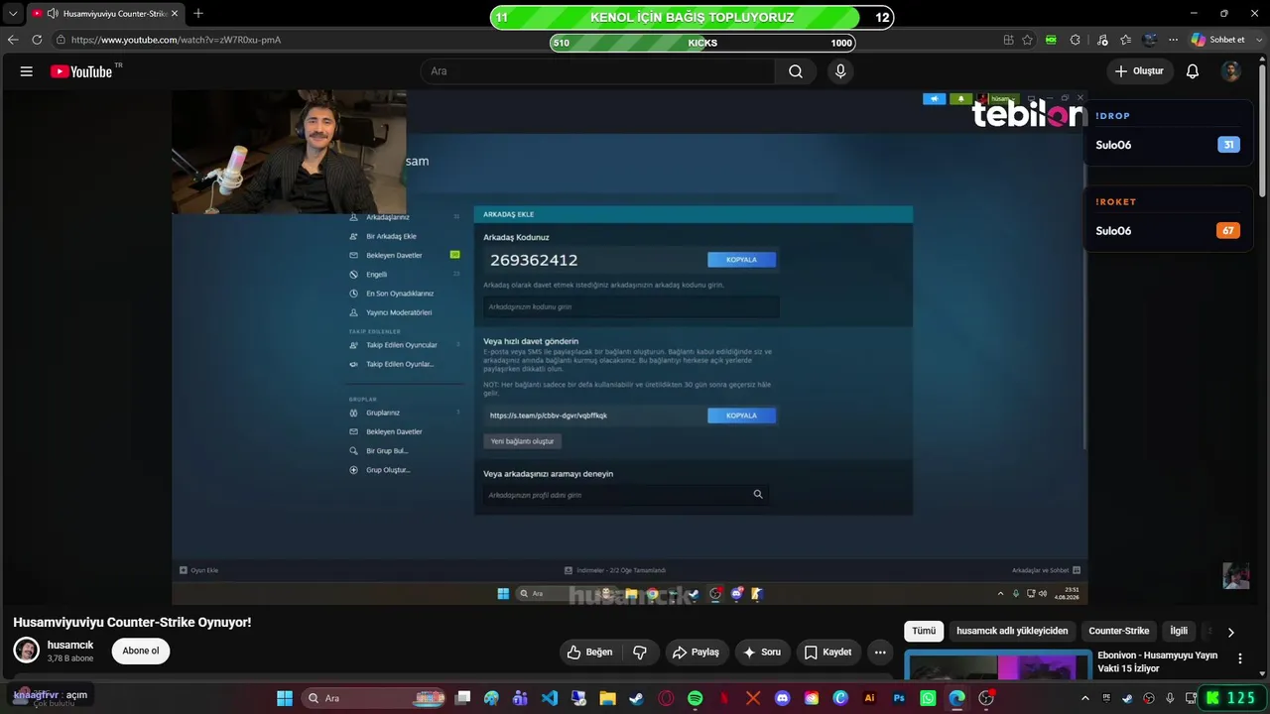Open Steam from the Windows taskbar

point(636,698)
